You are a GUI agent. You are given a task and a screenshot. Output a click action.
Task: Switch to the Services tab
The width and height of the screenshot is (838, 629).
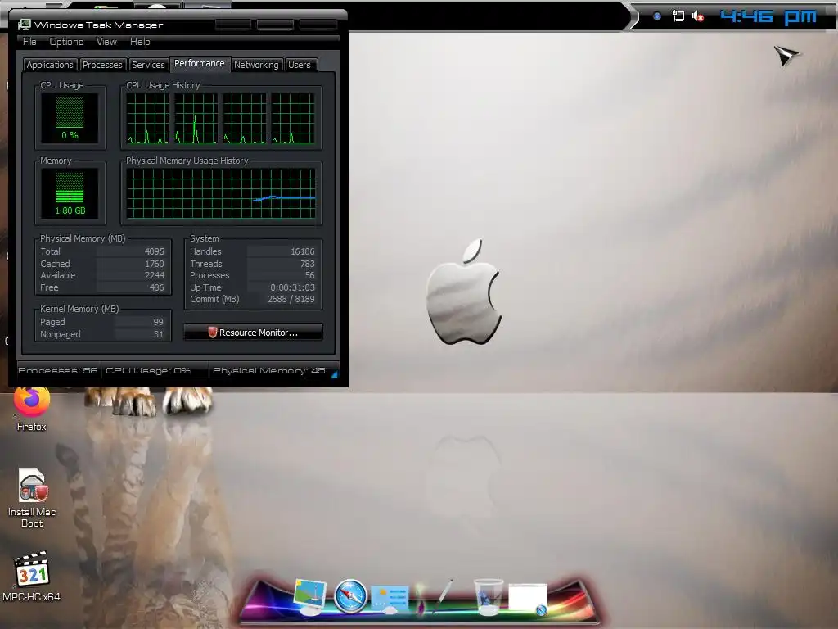pyautogui.click(x=148, y=65)
